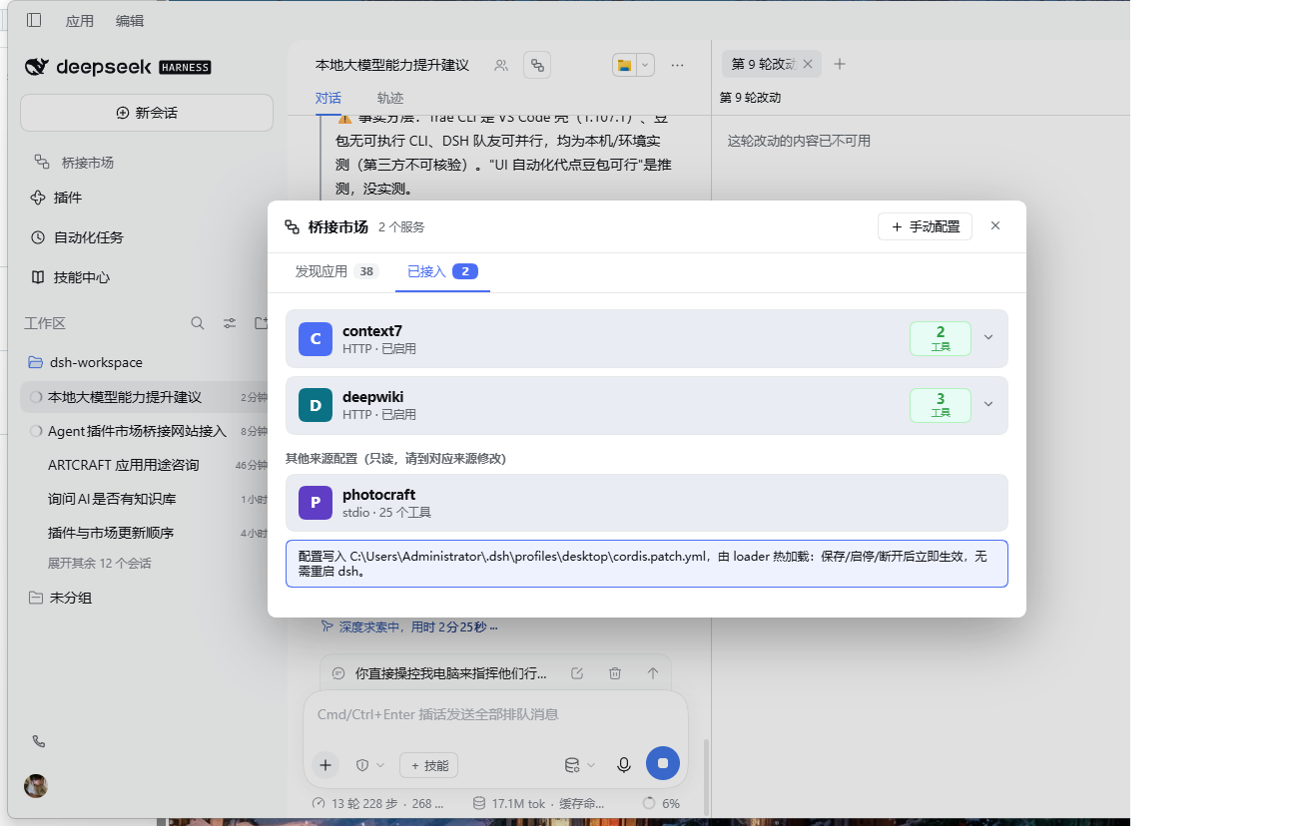
Task: Expand the context7 service row
Action: (x=988, y=337)
